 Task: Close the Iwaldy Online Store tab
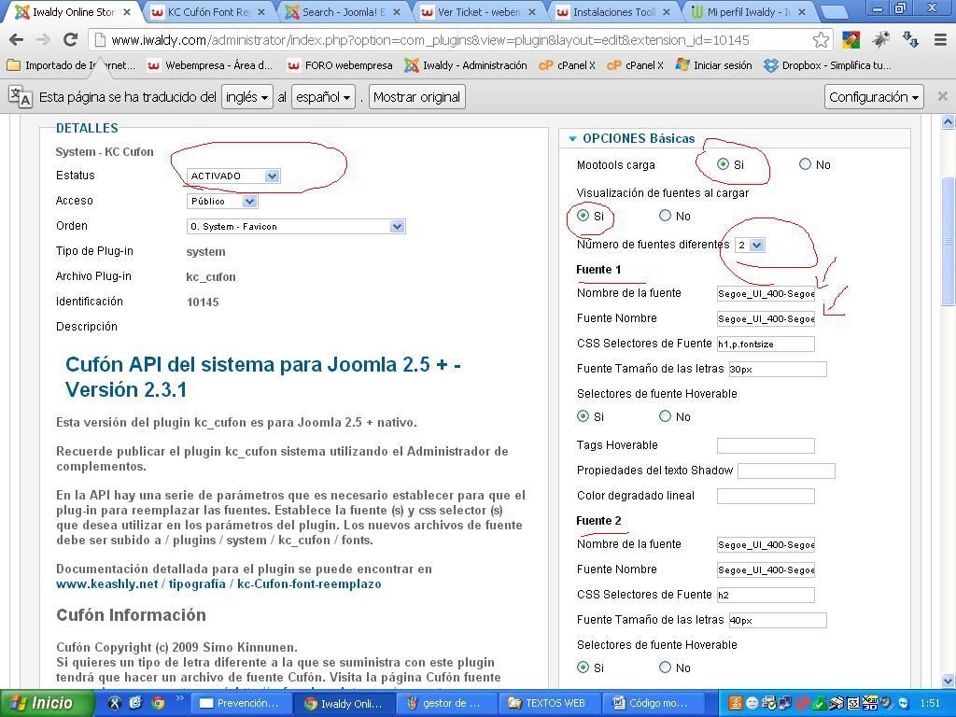(126, 12)
